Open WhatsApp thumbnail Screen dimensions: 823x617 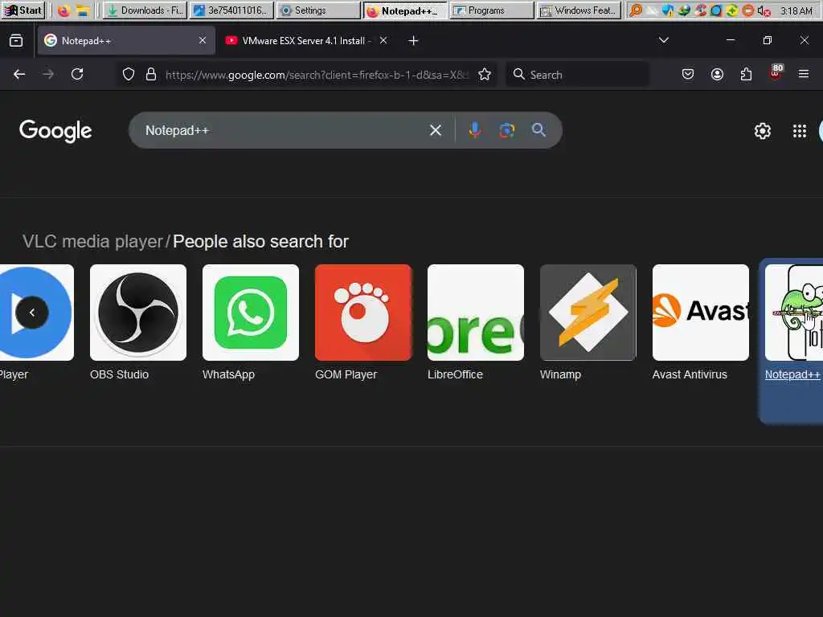tap(251, 313)
